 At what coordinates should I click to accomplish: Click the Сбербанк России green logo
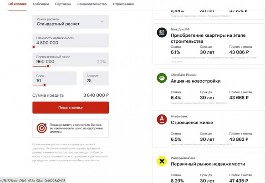(x=162, y=78)
